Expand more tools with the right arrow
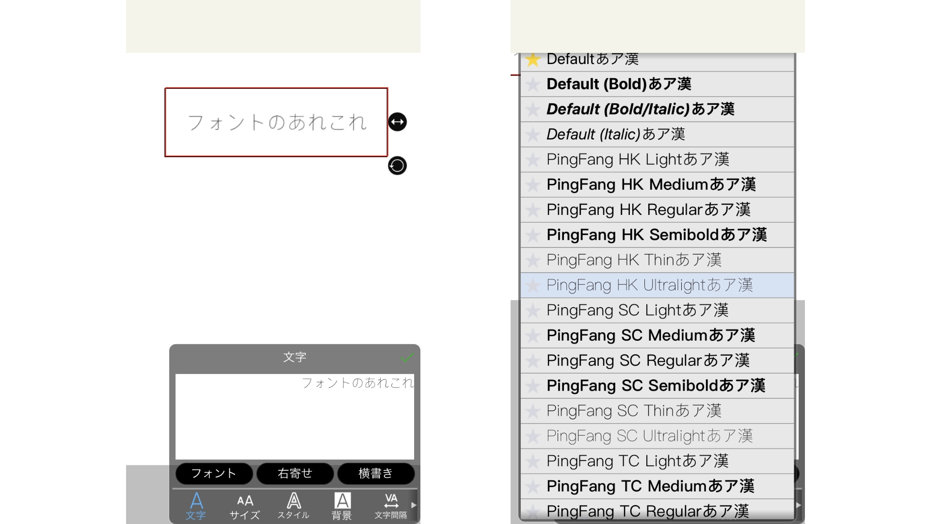 click(x=414, y=505)
